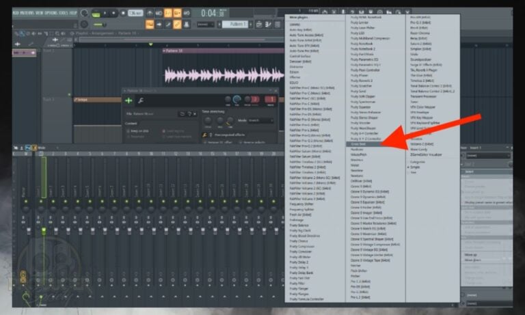525x315 pixels.
Task: Select the Simple category radio option
Action: pos(414,167)
